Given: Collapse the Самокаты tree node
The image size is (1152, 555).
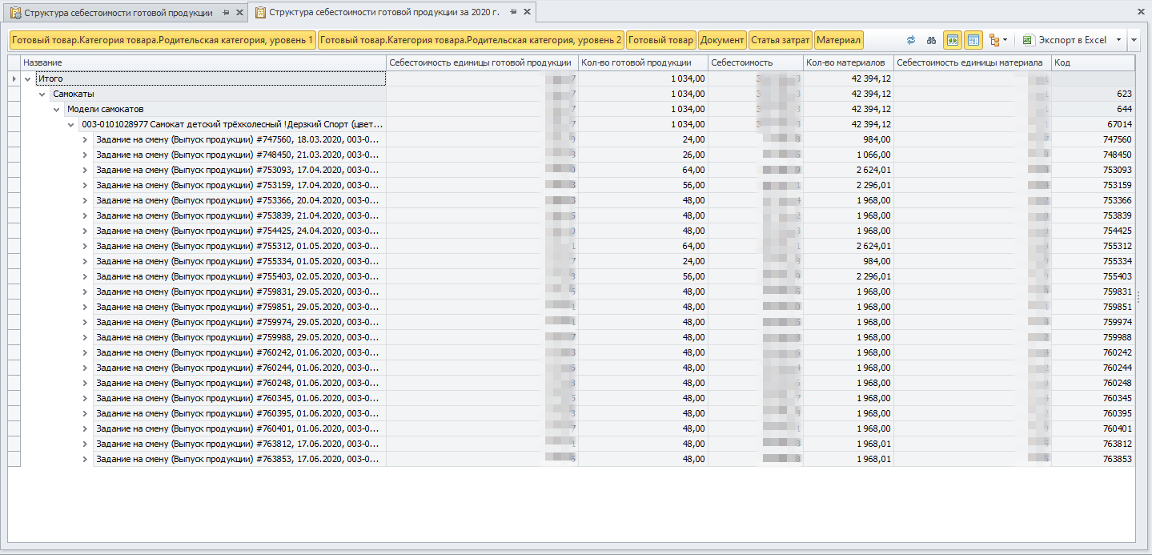Looking at the screenshot, I should pos(42,95).
